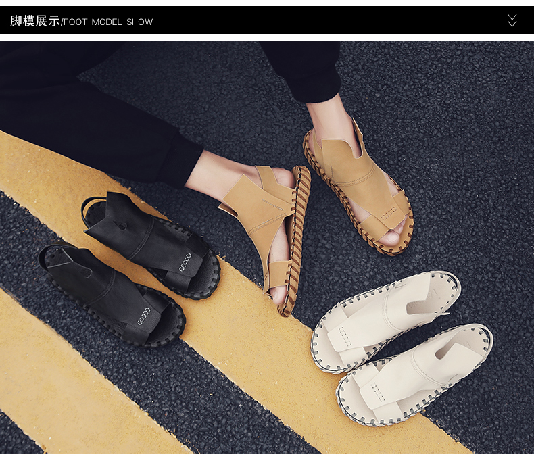Click the 'FOOT MODEL SHOW' heading text
Image resolution: width=534 pixels, height=465 pixels.
108,22
